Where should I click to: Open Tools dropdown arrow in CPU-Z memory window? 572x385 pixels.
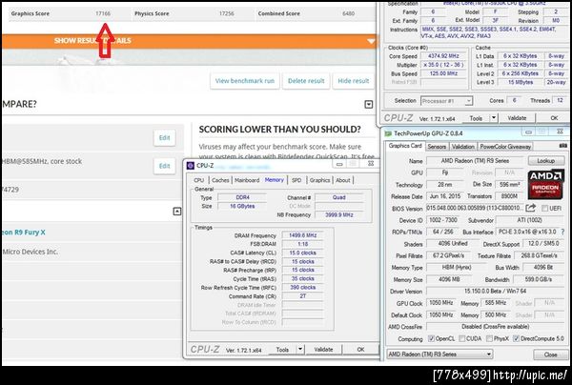[x=300, y=350]
